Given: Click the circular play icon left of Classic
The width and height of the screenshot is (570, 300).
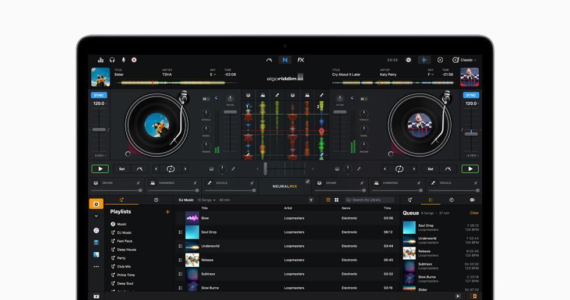Looking at the screenshot, I should tap(440, 60).
